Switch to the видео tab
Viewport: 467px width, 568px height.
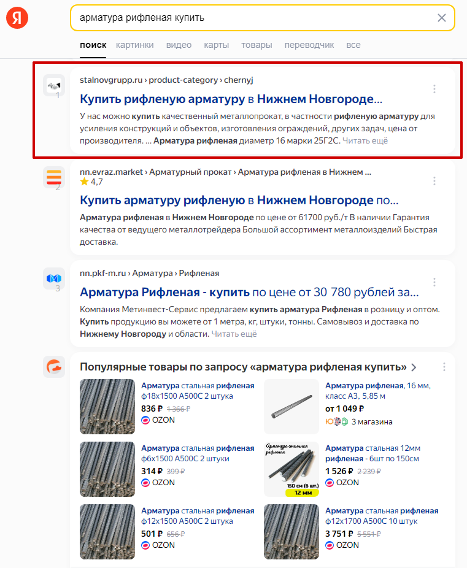click(179, 45)
